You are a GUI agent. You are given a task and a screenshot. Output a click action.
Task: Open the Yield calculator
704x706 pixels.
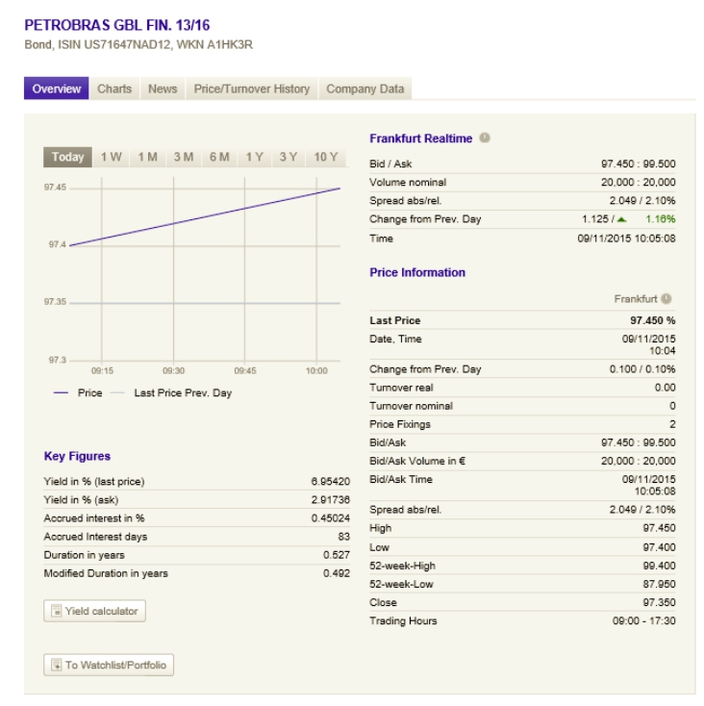[x=94, y=611]
